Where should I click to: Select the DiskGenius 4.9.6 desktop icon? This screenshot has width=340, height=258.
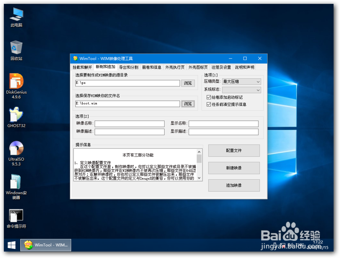tap(16, 86)
